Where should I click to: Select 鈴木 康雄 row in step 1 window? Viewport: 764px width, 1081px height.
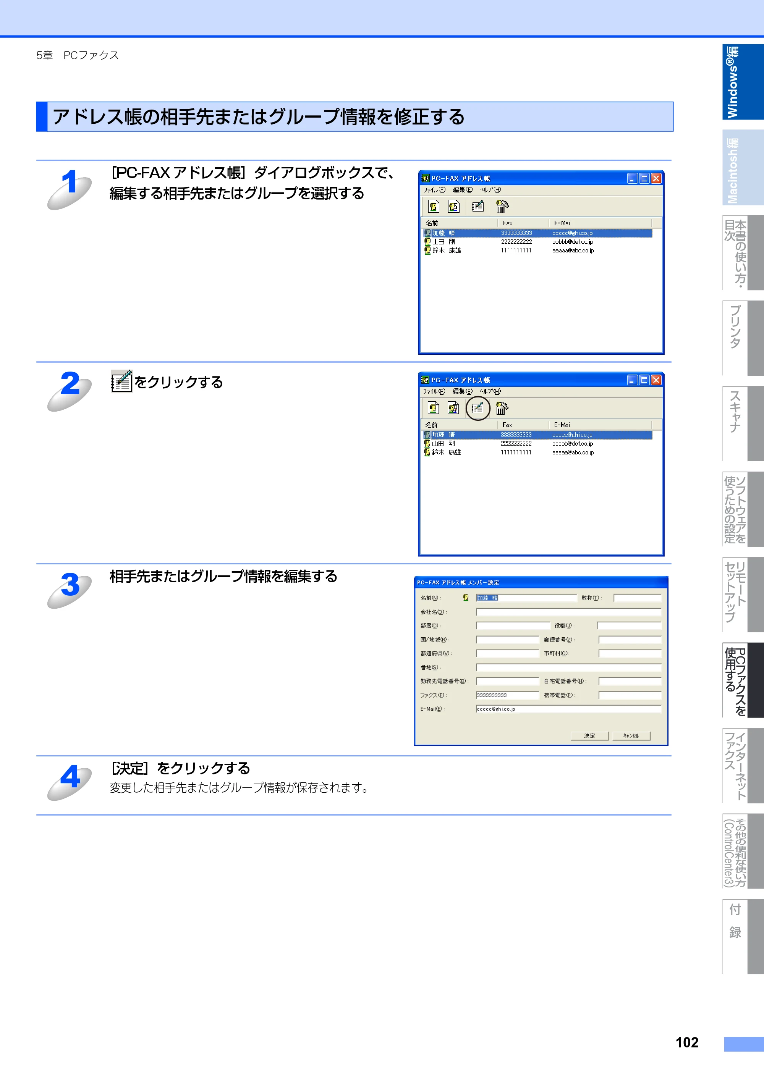[537, 250]
